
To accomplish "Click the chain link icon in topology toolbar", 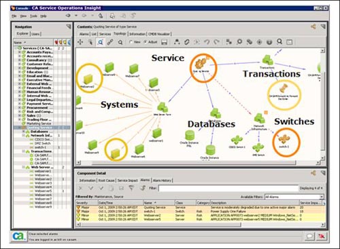I will [x=110, y=42].
